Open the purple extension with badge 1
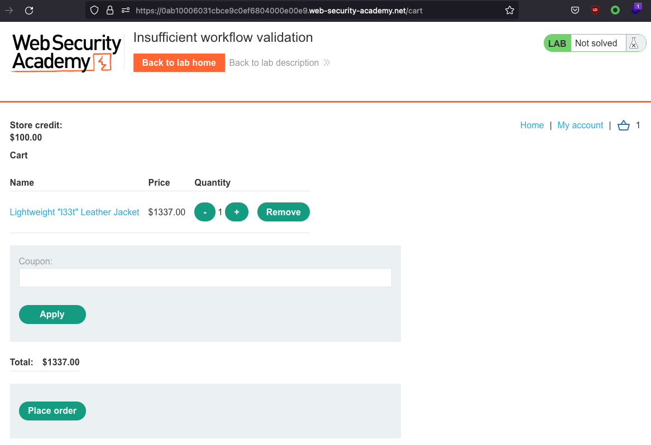This screenshot has width=651, height=445. [635, 9]
